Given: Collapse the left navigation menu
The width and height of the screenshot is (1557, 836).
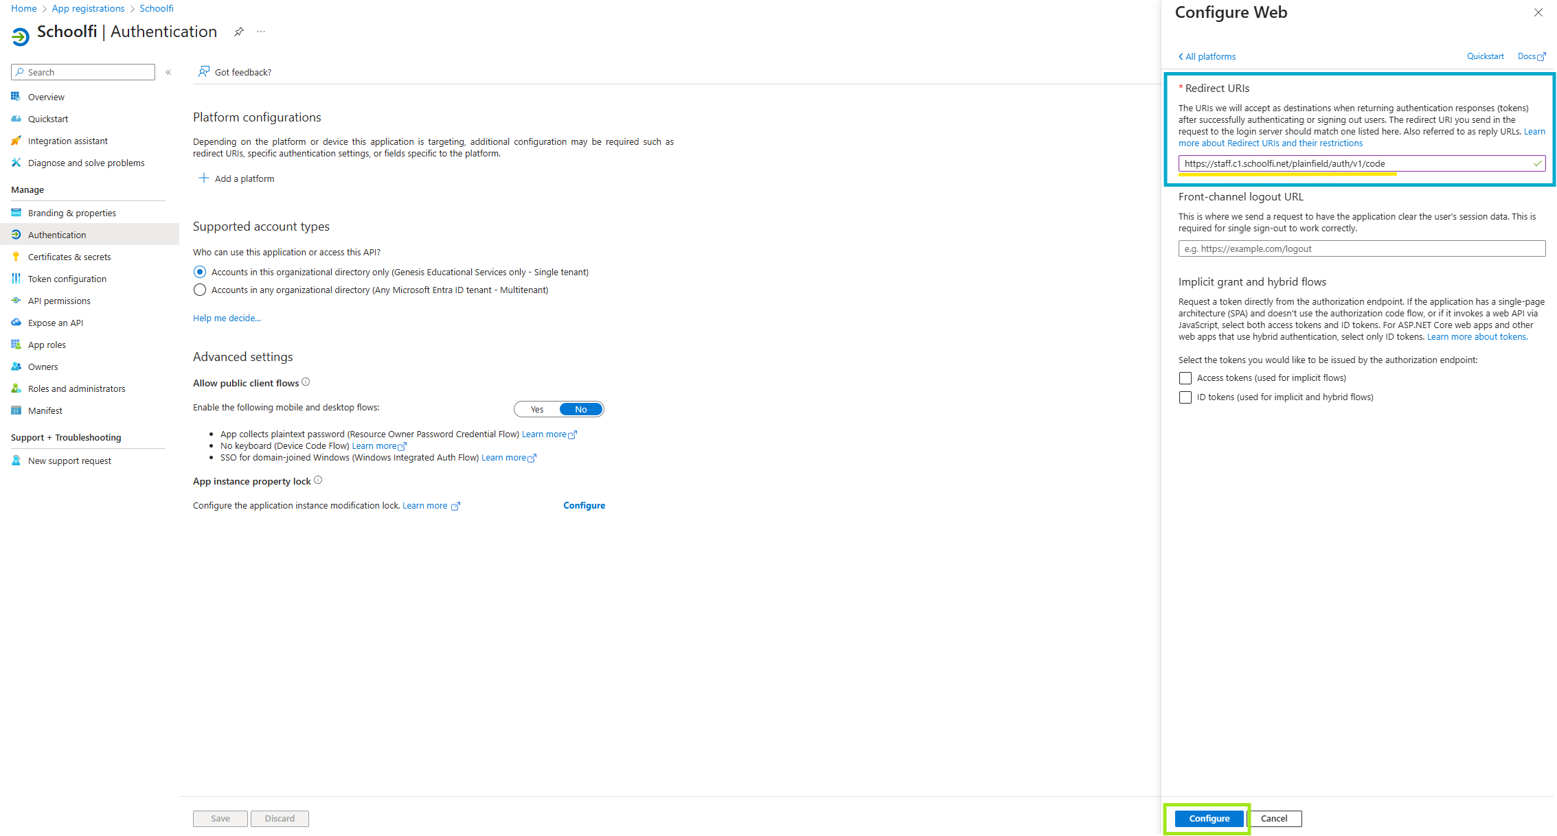Looking at the screenshot, I should 168,72.
